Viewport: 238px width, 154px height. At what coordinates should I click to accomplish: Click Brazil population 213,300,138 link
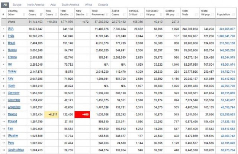coord(227,43)
